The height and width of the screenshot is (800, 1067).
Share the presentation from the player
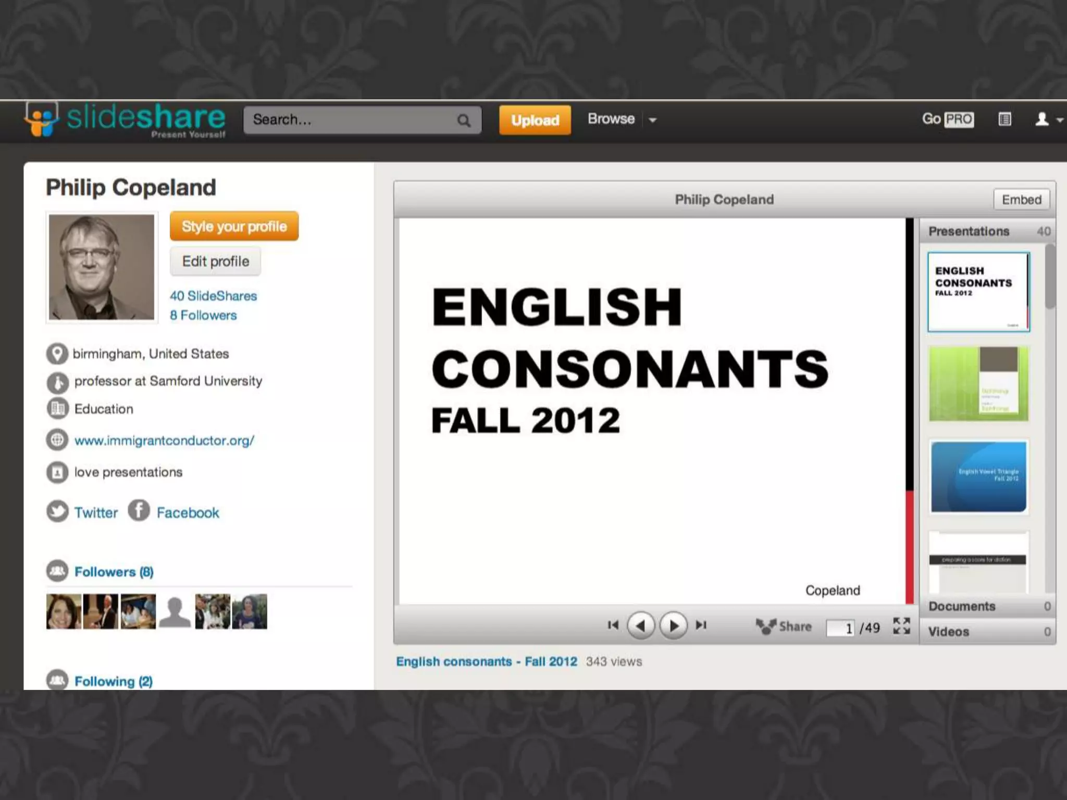pyautogui.click(x=784, y=626)
